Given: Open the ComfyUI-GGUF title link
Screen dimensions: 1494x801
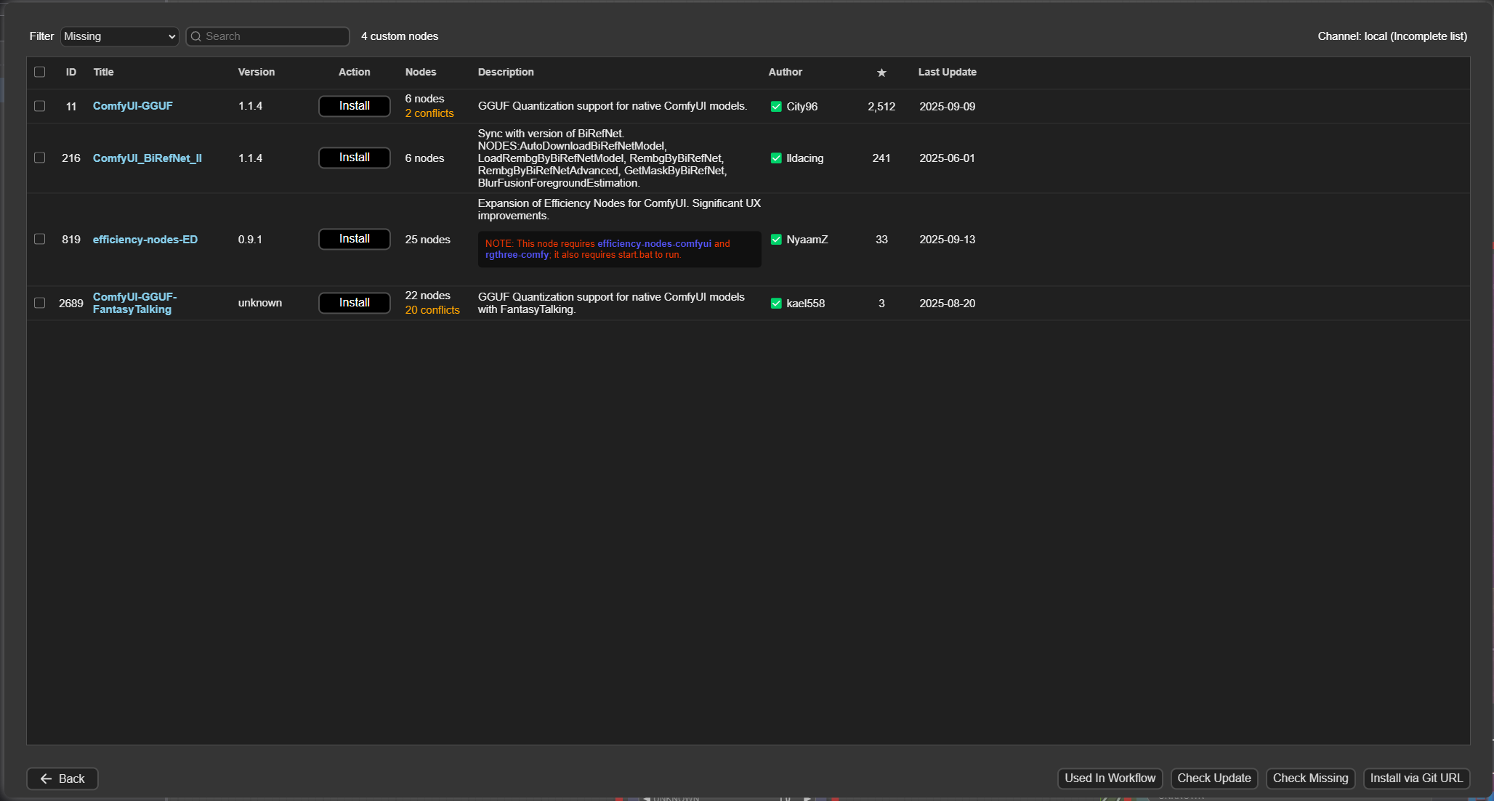Looking at the screenshot, I should [x=133, y=106].
